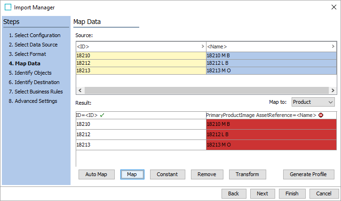
Task: Click the Transform button
Action: pyautogui.click(x=247, y=175)
